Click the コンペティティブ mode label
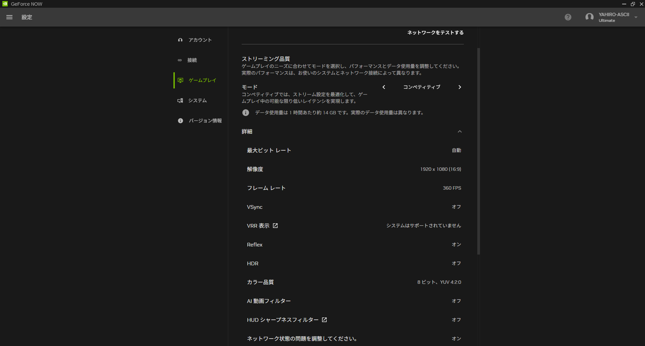Viewport: 645px width, 346px height. coord(422,87)
